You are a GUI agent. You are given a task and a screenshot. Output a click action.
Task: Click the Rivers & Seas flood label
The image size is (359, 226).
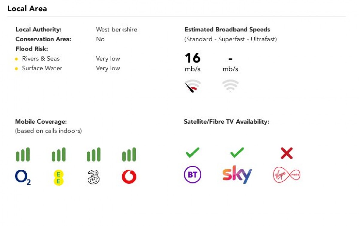[41, 58]
